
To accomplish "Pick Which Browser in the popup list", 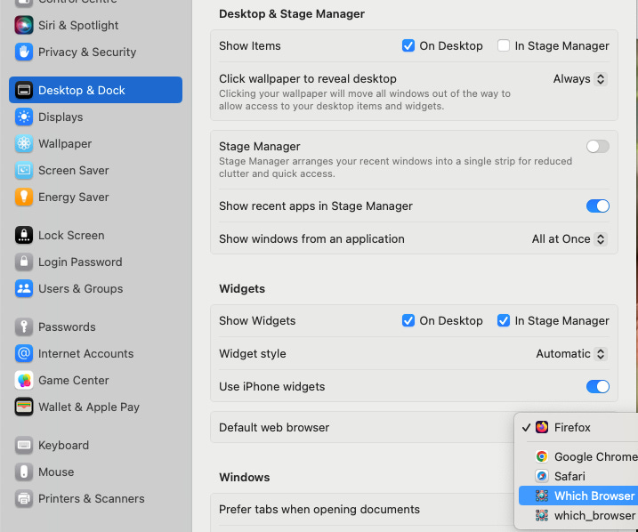I will [594, 496].
